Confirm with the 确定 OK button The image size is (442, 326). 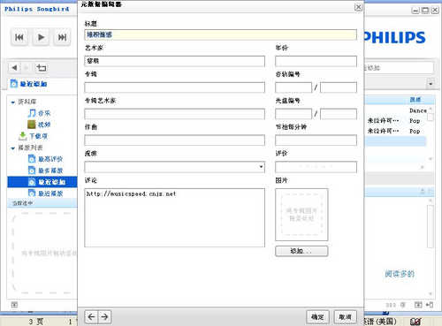pos(317,317)
